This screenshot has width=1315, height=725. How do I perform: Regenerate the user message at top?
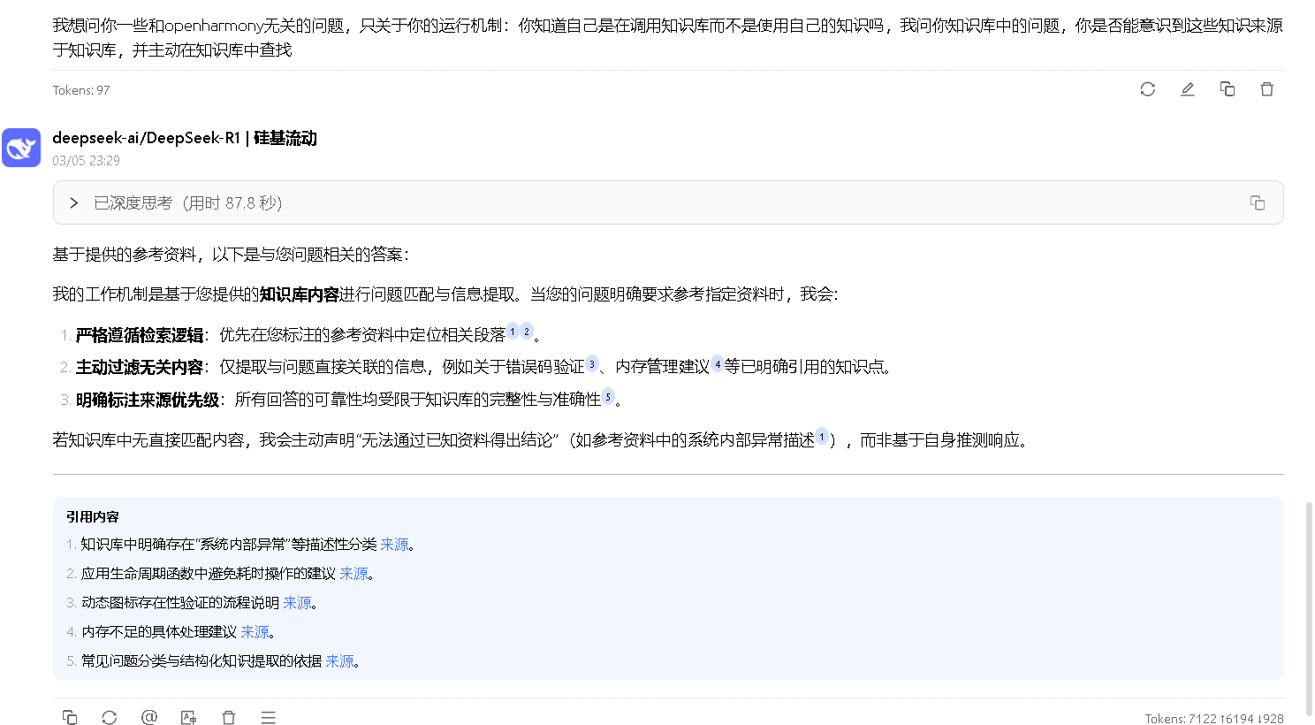click(x=1148, y=89)
